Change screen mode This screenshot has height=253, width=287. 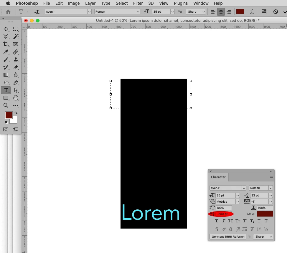16,130
